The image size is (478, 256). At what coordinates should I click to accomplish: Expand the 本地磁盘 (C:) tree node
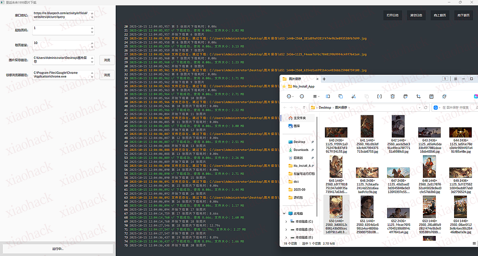(286, 221)
